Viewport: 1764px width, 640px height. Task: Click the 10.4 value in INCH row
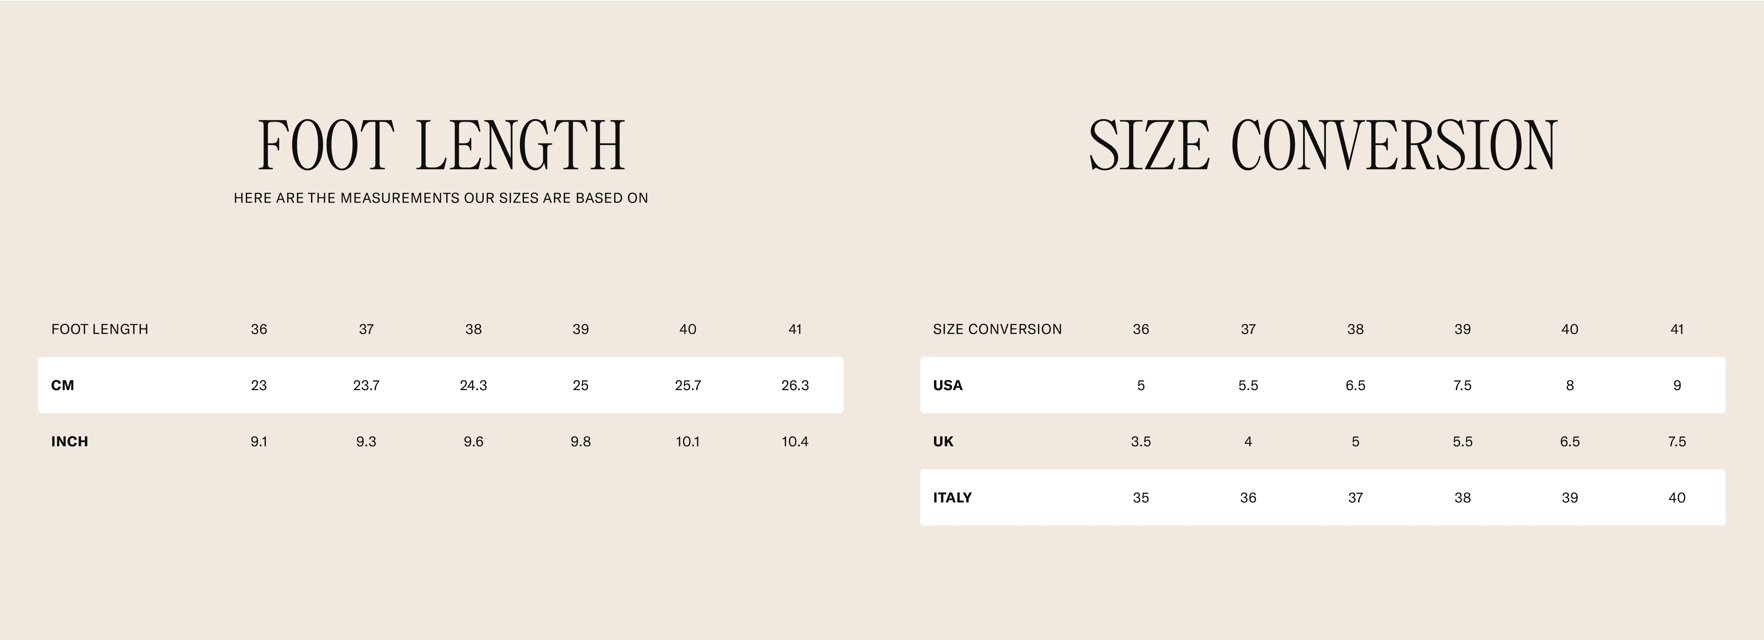pyautogui.click(x=795, y=442)
